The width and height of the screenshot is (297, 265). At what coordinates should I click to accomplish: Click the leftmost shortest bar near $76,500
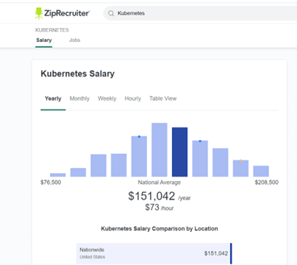[x=58, y=175]
